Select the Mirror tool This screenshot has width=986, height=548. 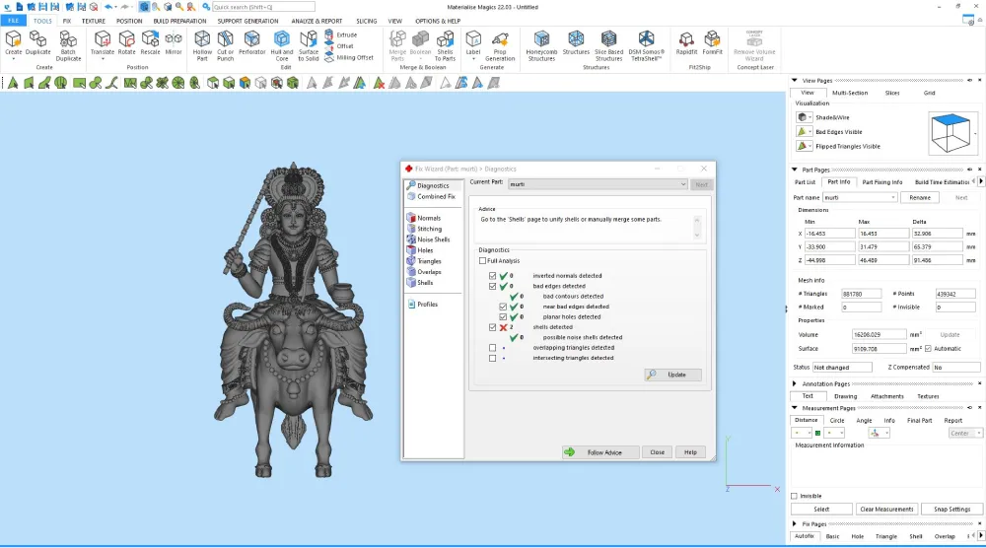174,44
